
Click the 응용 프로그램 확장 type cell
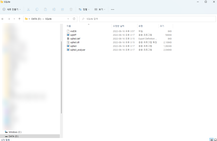pyautogui.click(x=148, y=42)
